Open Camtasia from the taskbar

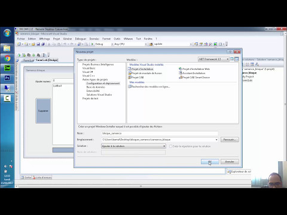click(7, 98)
